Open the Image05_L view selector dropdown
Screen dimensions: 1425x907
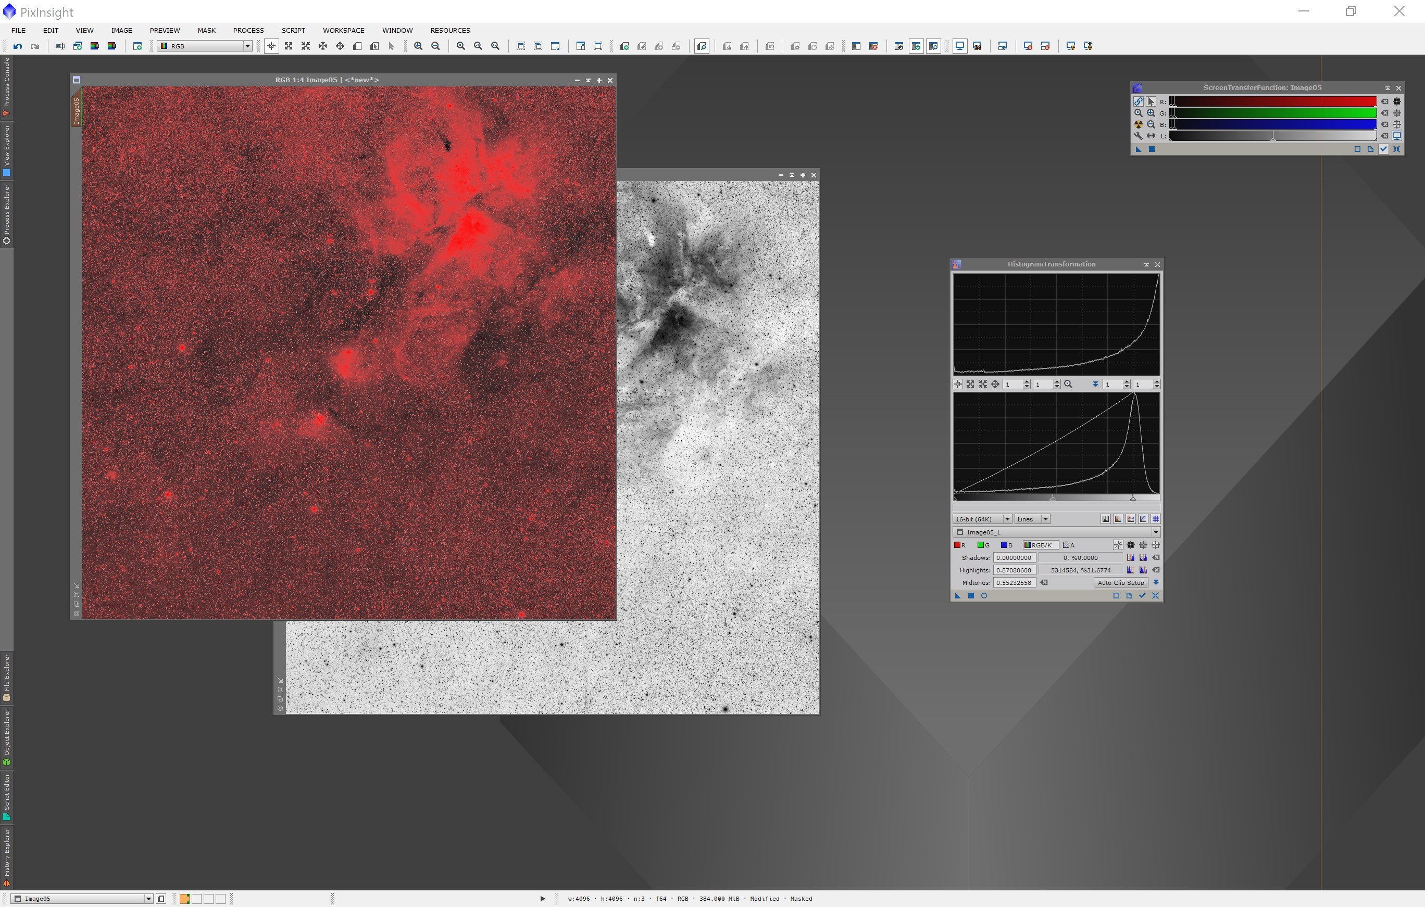[x=1056, y=532]
